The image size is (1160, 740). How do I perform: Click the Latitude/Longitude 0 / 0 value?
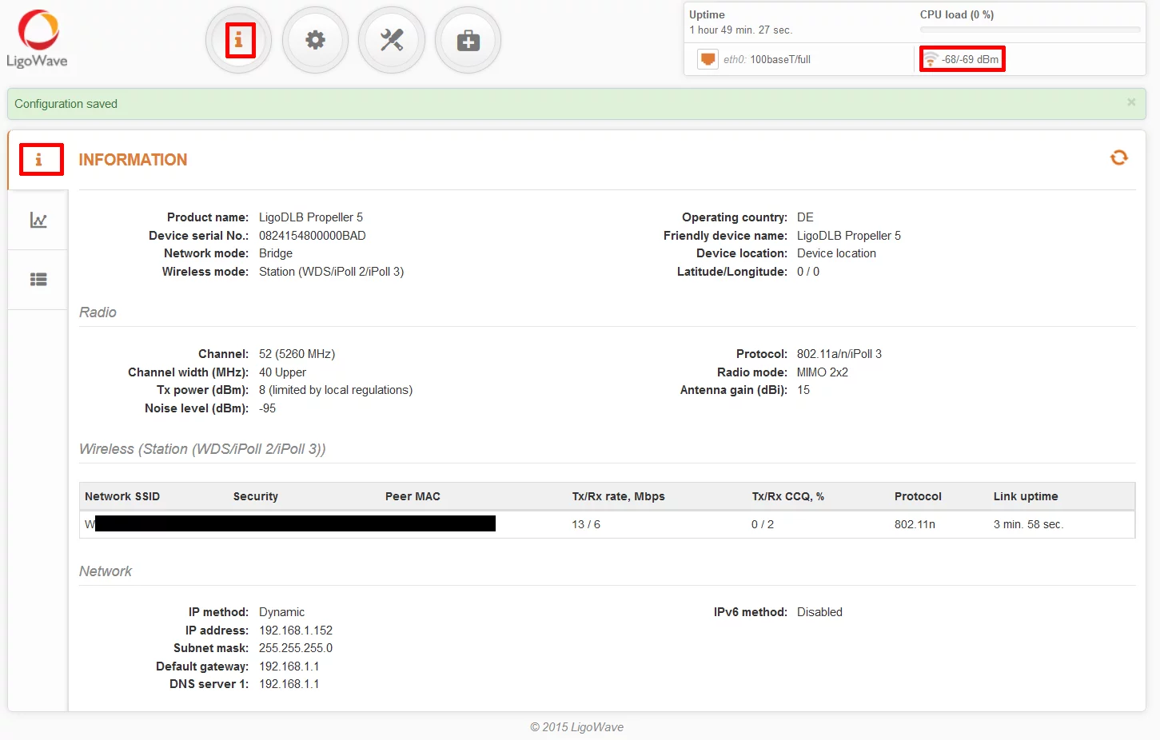pos(808,272)
